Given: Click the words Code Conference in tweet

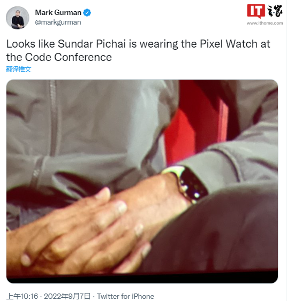Looking at the screenshot, I should (68, 57).
